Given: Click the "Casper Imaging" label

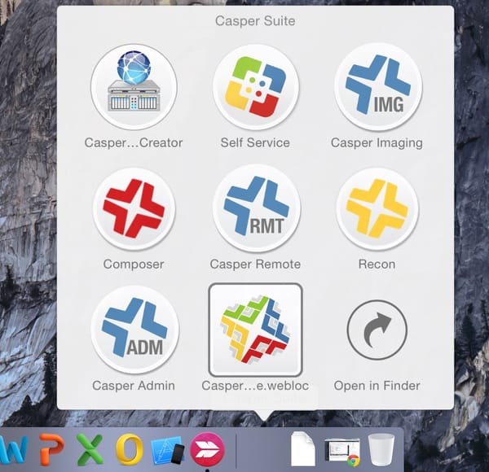Looking at the screenshot, I should [x=377, y=143].
